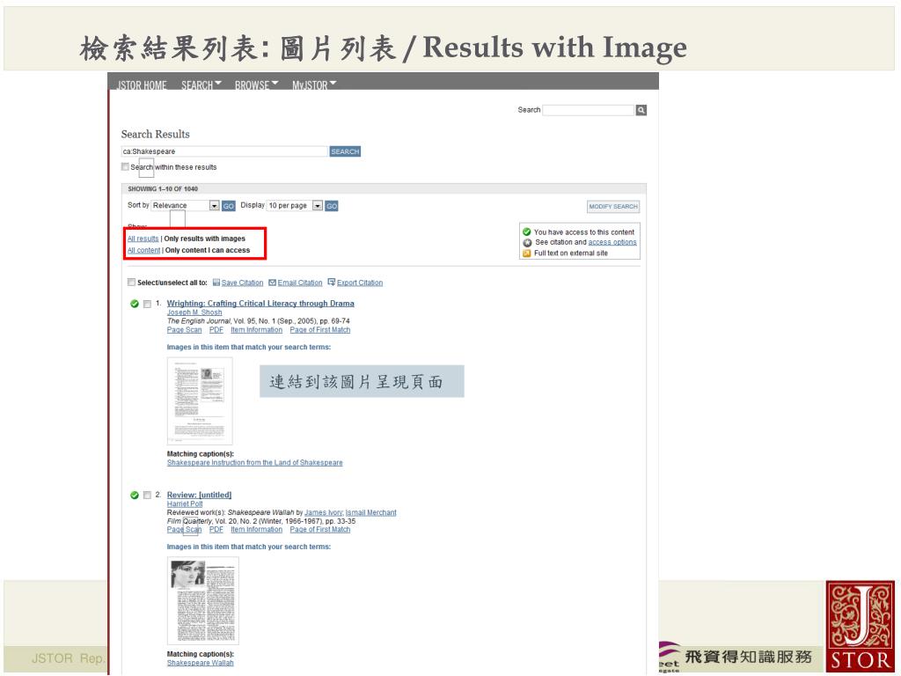Click green access checkmark beside result 2
The width and height of the screenshot is (901, 676).
135,495
